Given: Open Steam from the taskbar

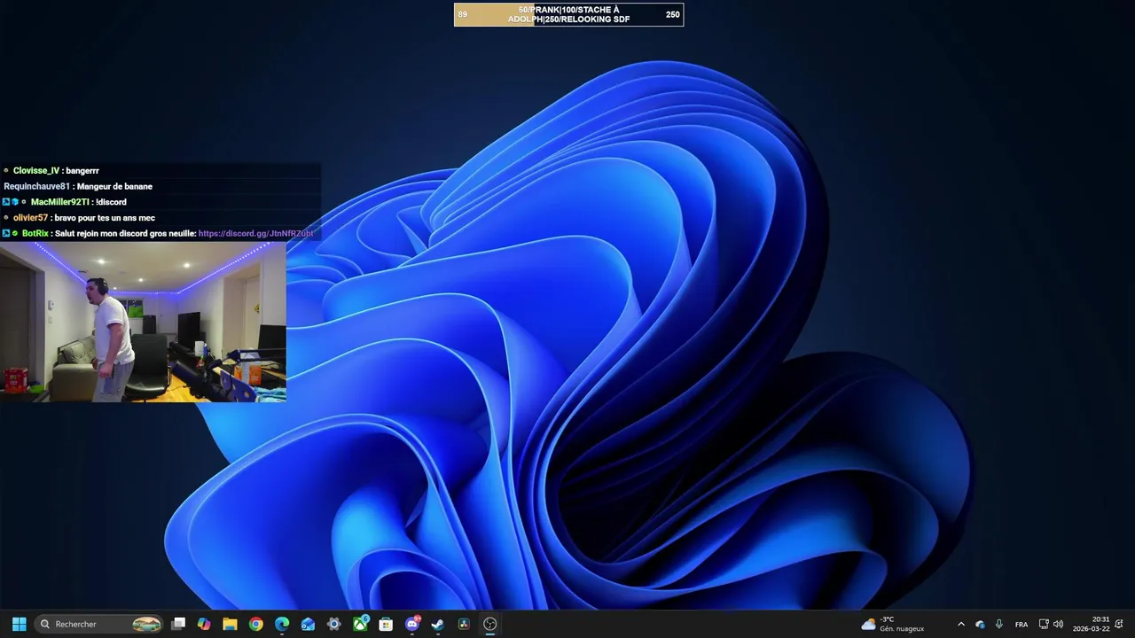Looking at the screenshot, I should click(438, 624).
